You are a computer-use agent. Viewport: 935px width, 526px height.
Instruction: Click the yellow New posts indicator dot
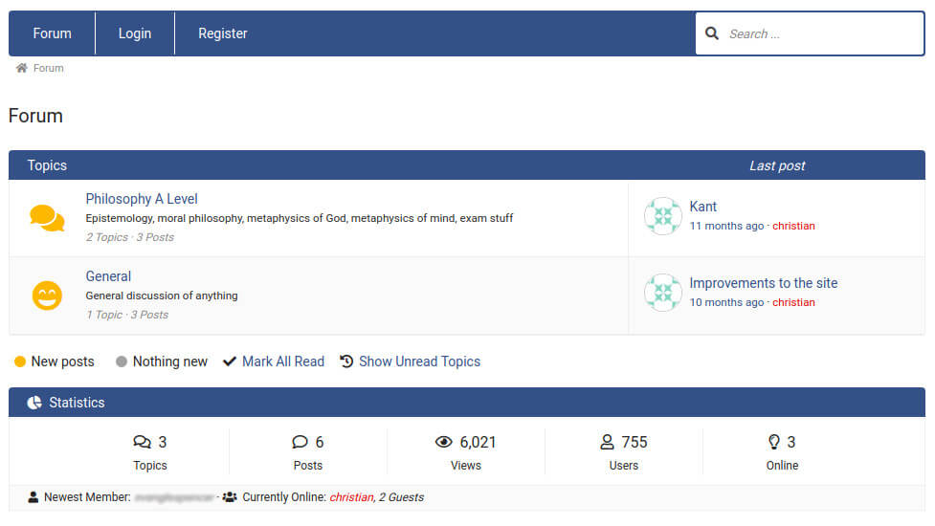(20, 362)
